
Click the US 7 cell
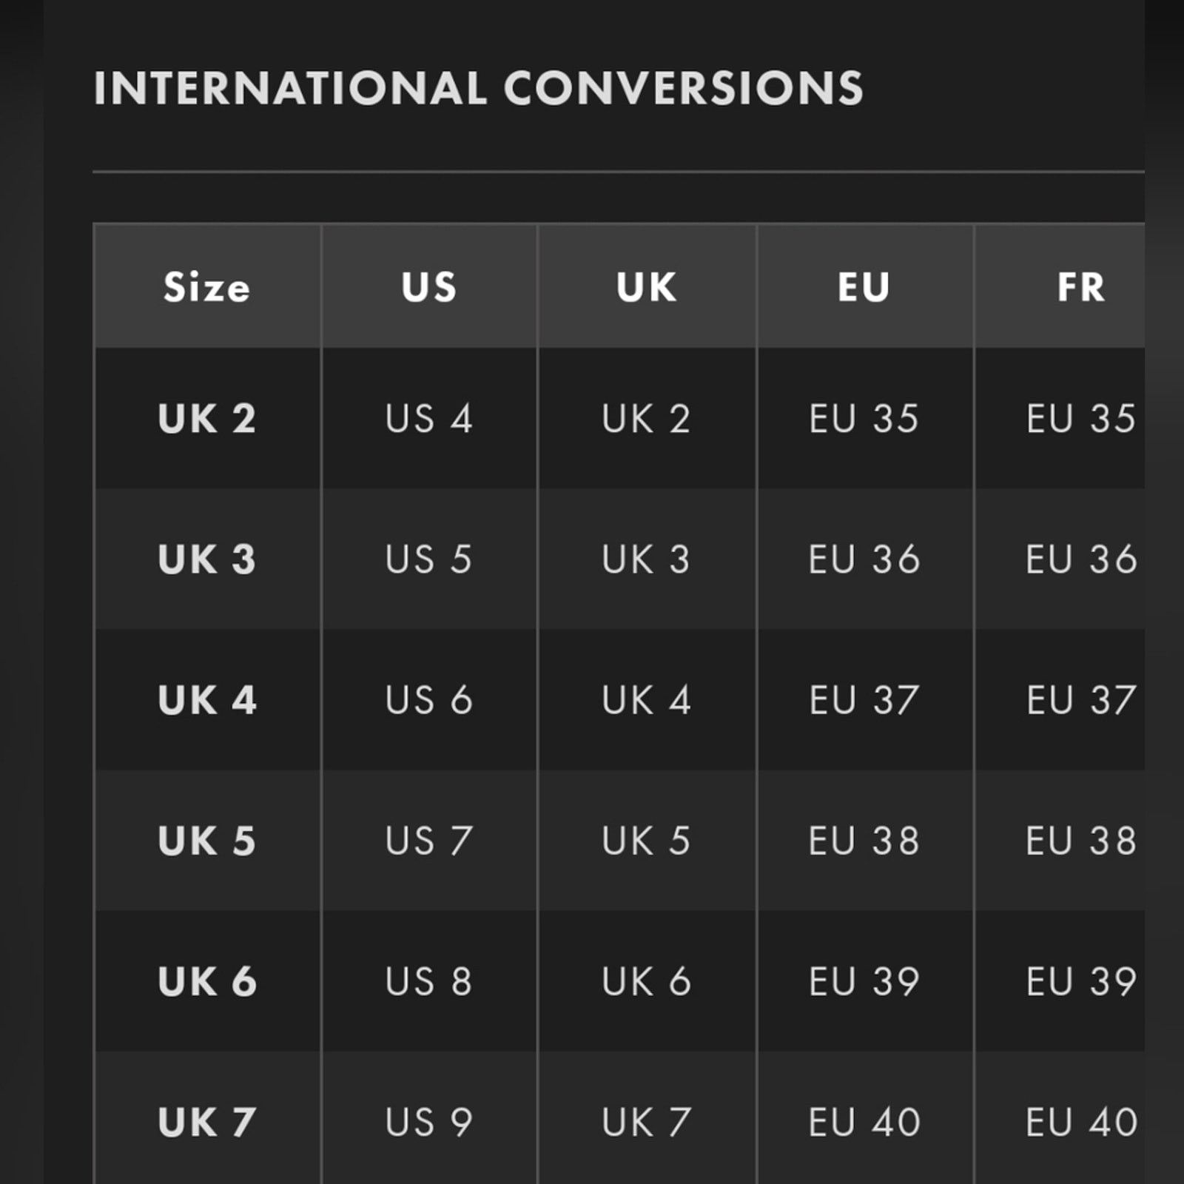pos(429,841)
